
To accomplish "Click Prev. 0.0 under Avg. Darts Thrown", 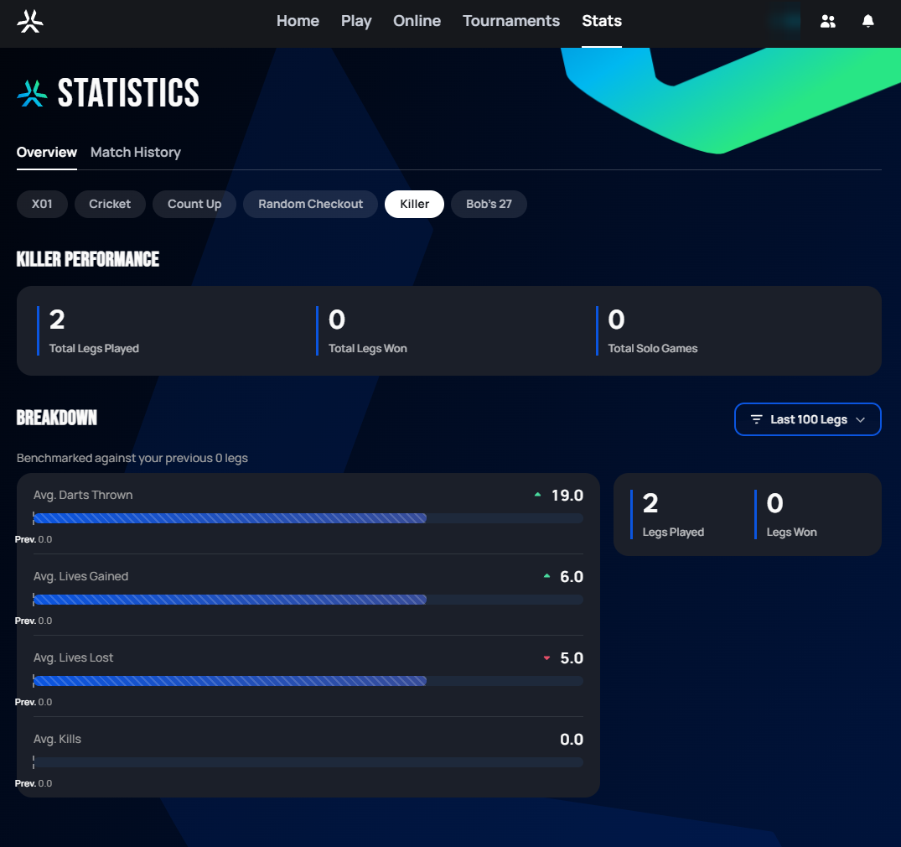I will coord(34,539).
